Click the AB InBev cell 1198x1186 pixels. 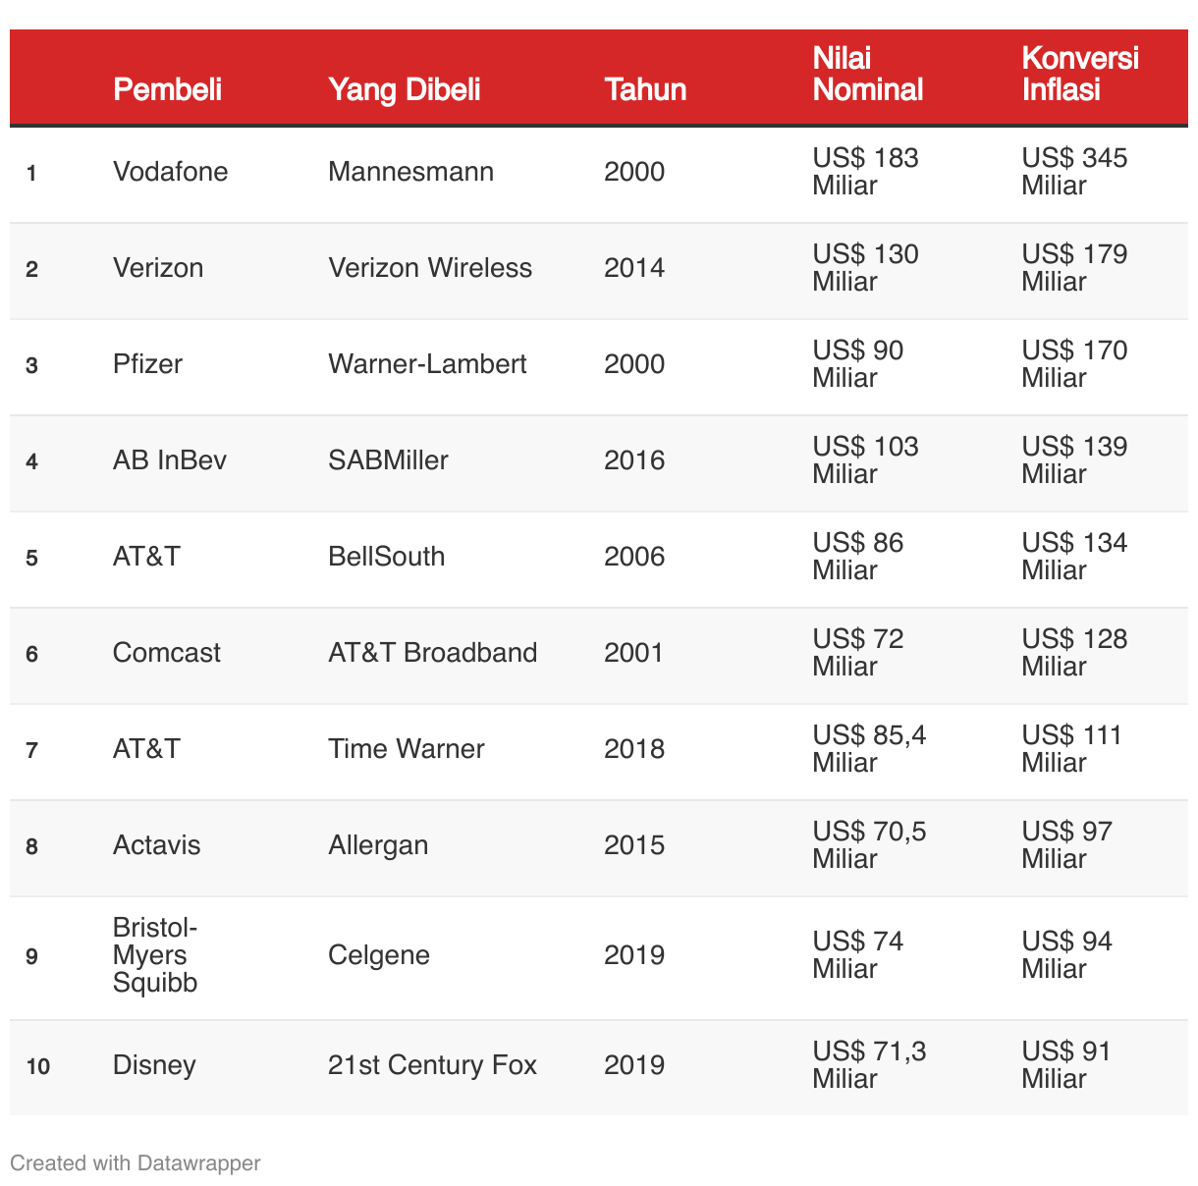(x=170, y=460)
